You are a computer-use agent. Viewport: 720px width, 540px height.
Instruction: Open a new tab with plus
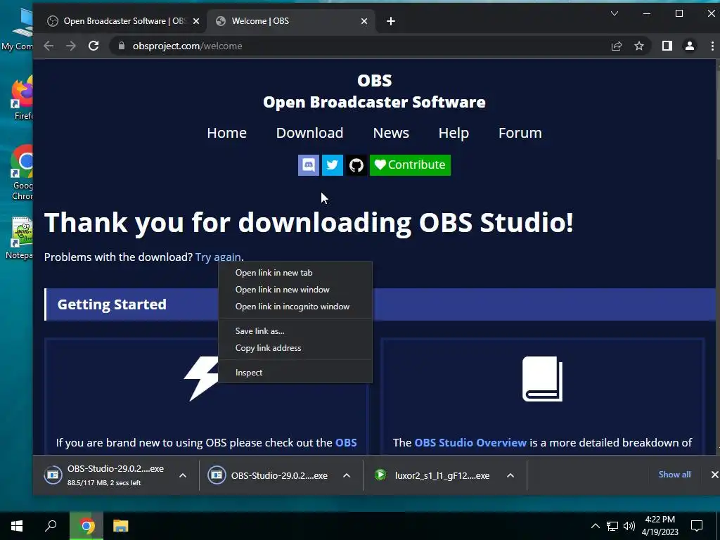391,21
